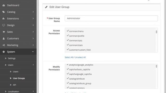The width and height of the screenshot is (166, 93).
Task: Open the Marketing menu label
Action: [x=13, y=45]
